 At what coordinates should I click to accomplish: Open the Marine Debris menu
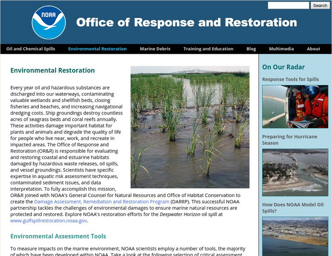click(x=155, y=49)
